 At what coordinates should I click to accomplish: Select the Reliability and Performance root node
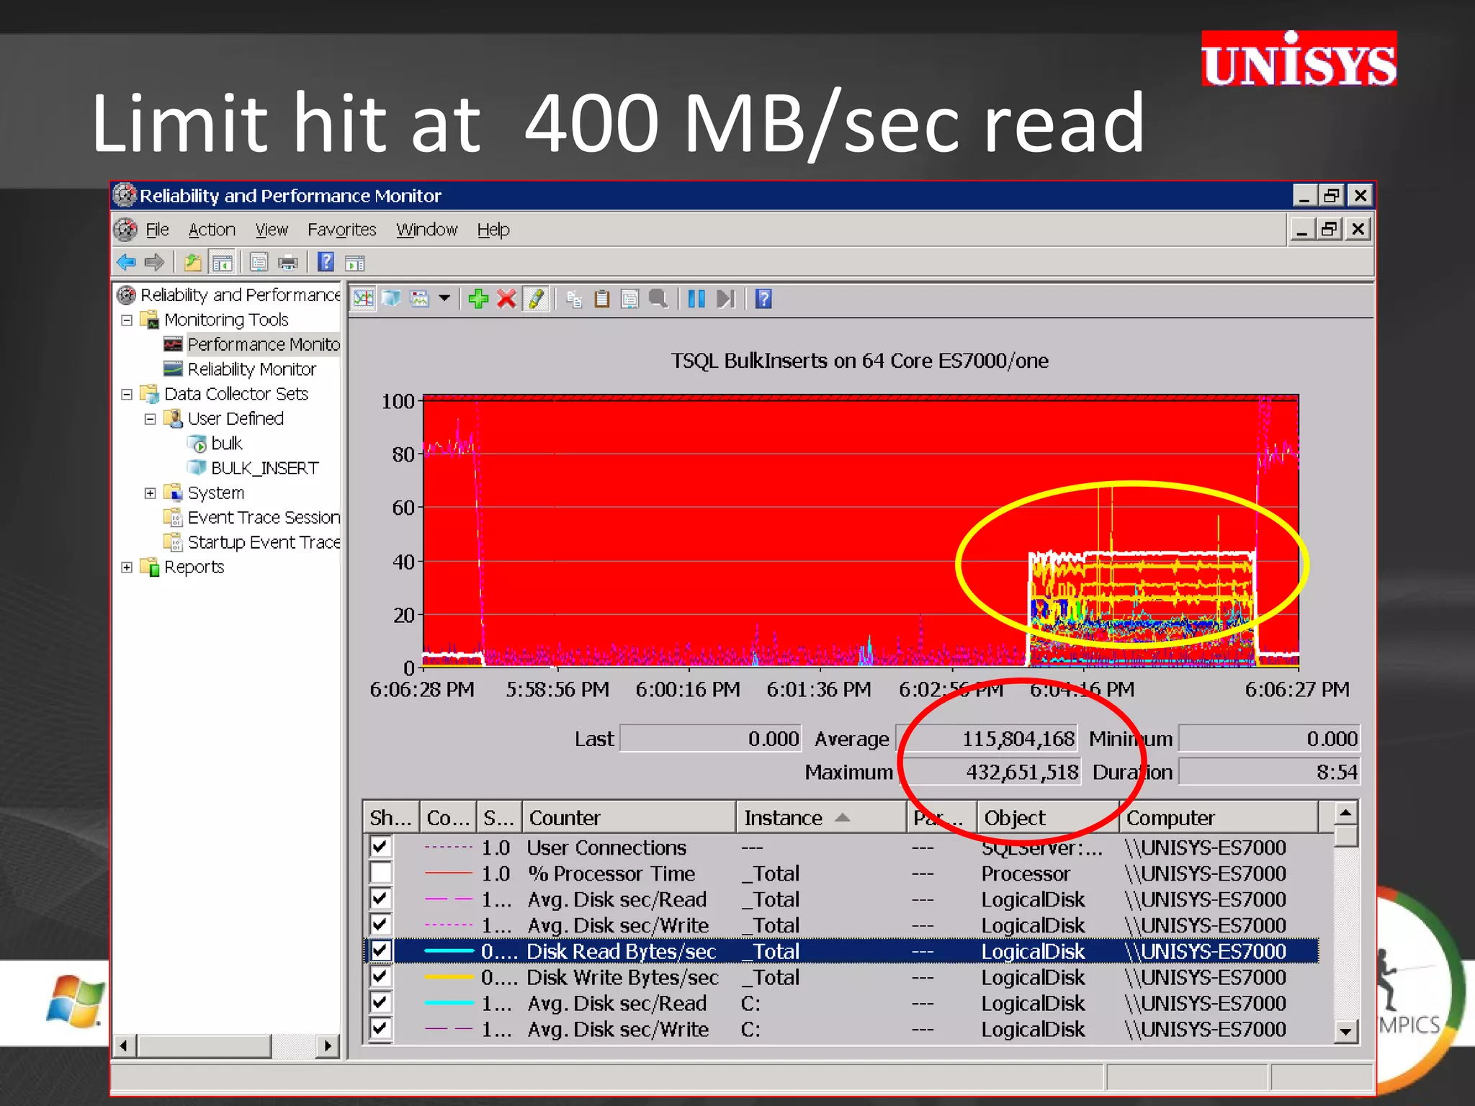click(x=241, y=295)
